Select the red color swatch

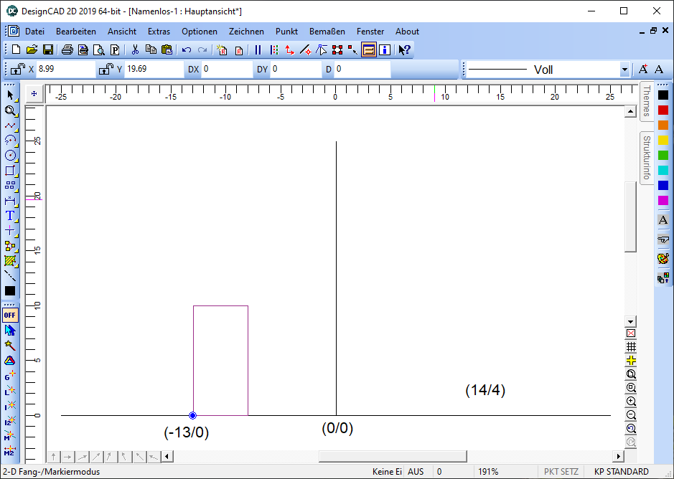663,109
